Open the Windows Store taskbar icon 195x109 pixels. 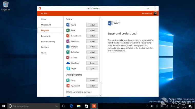click(x=86, y=106)
